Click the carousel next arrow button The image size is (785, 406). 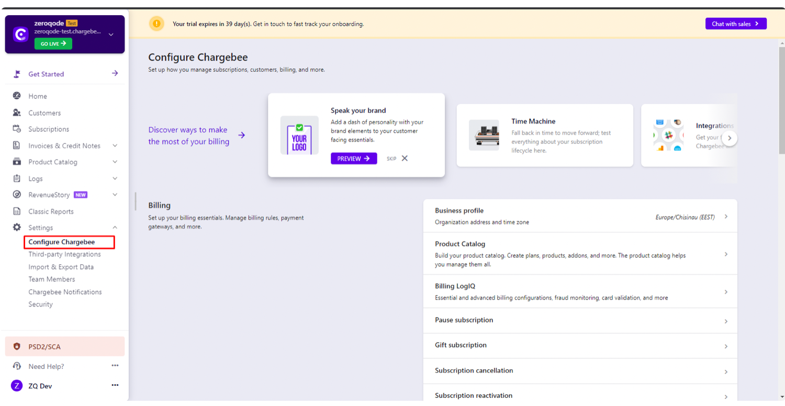(x=730, y=139)
